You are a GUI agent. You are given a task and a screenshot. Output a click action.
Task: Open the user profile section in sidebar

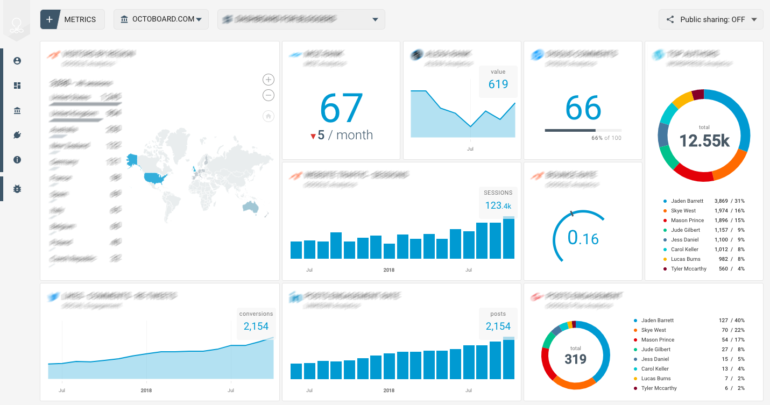pyautogui.click(x=17, y=61)
